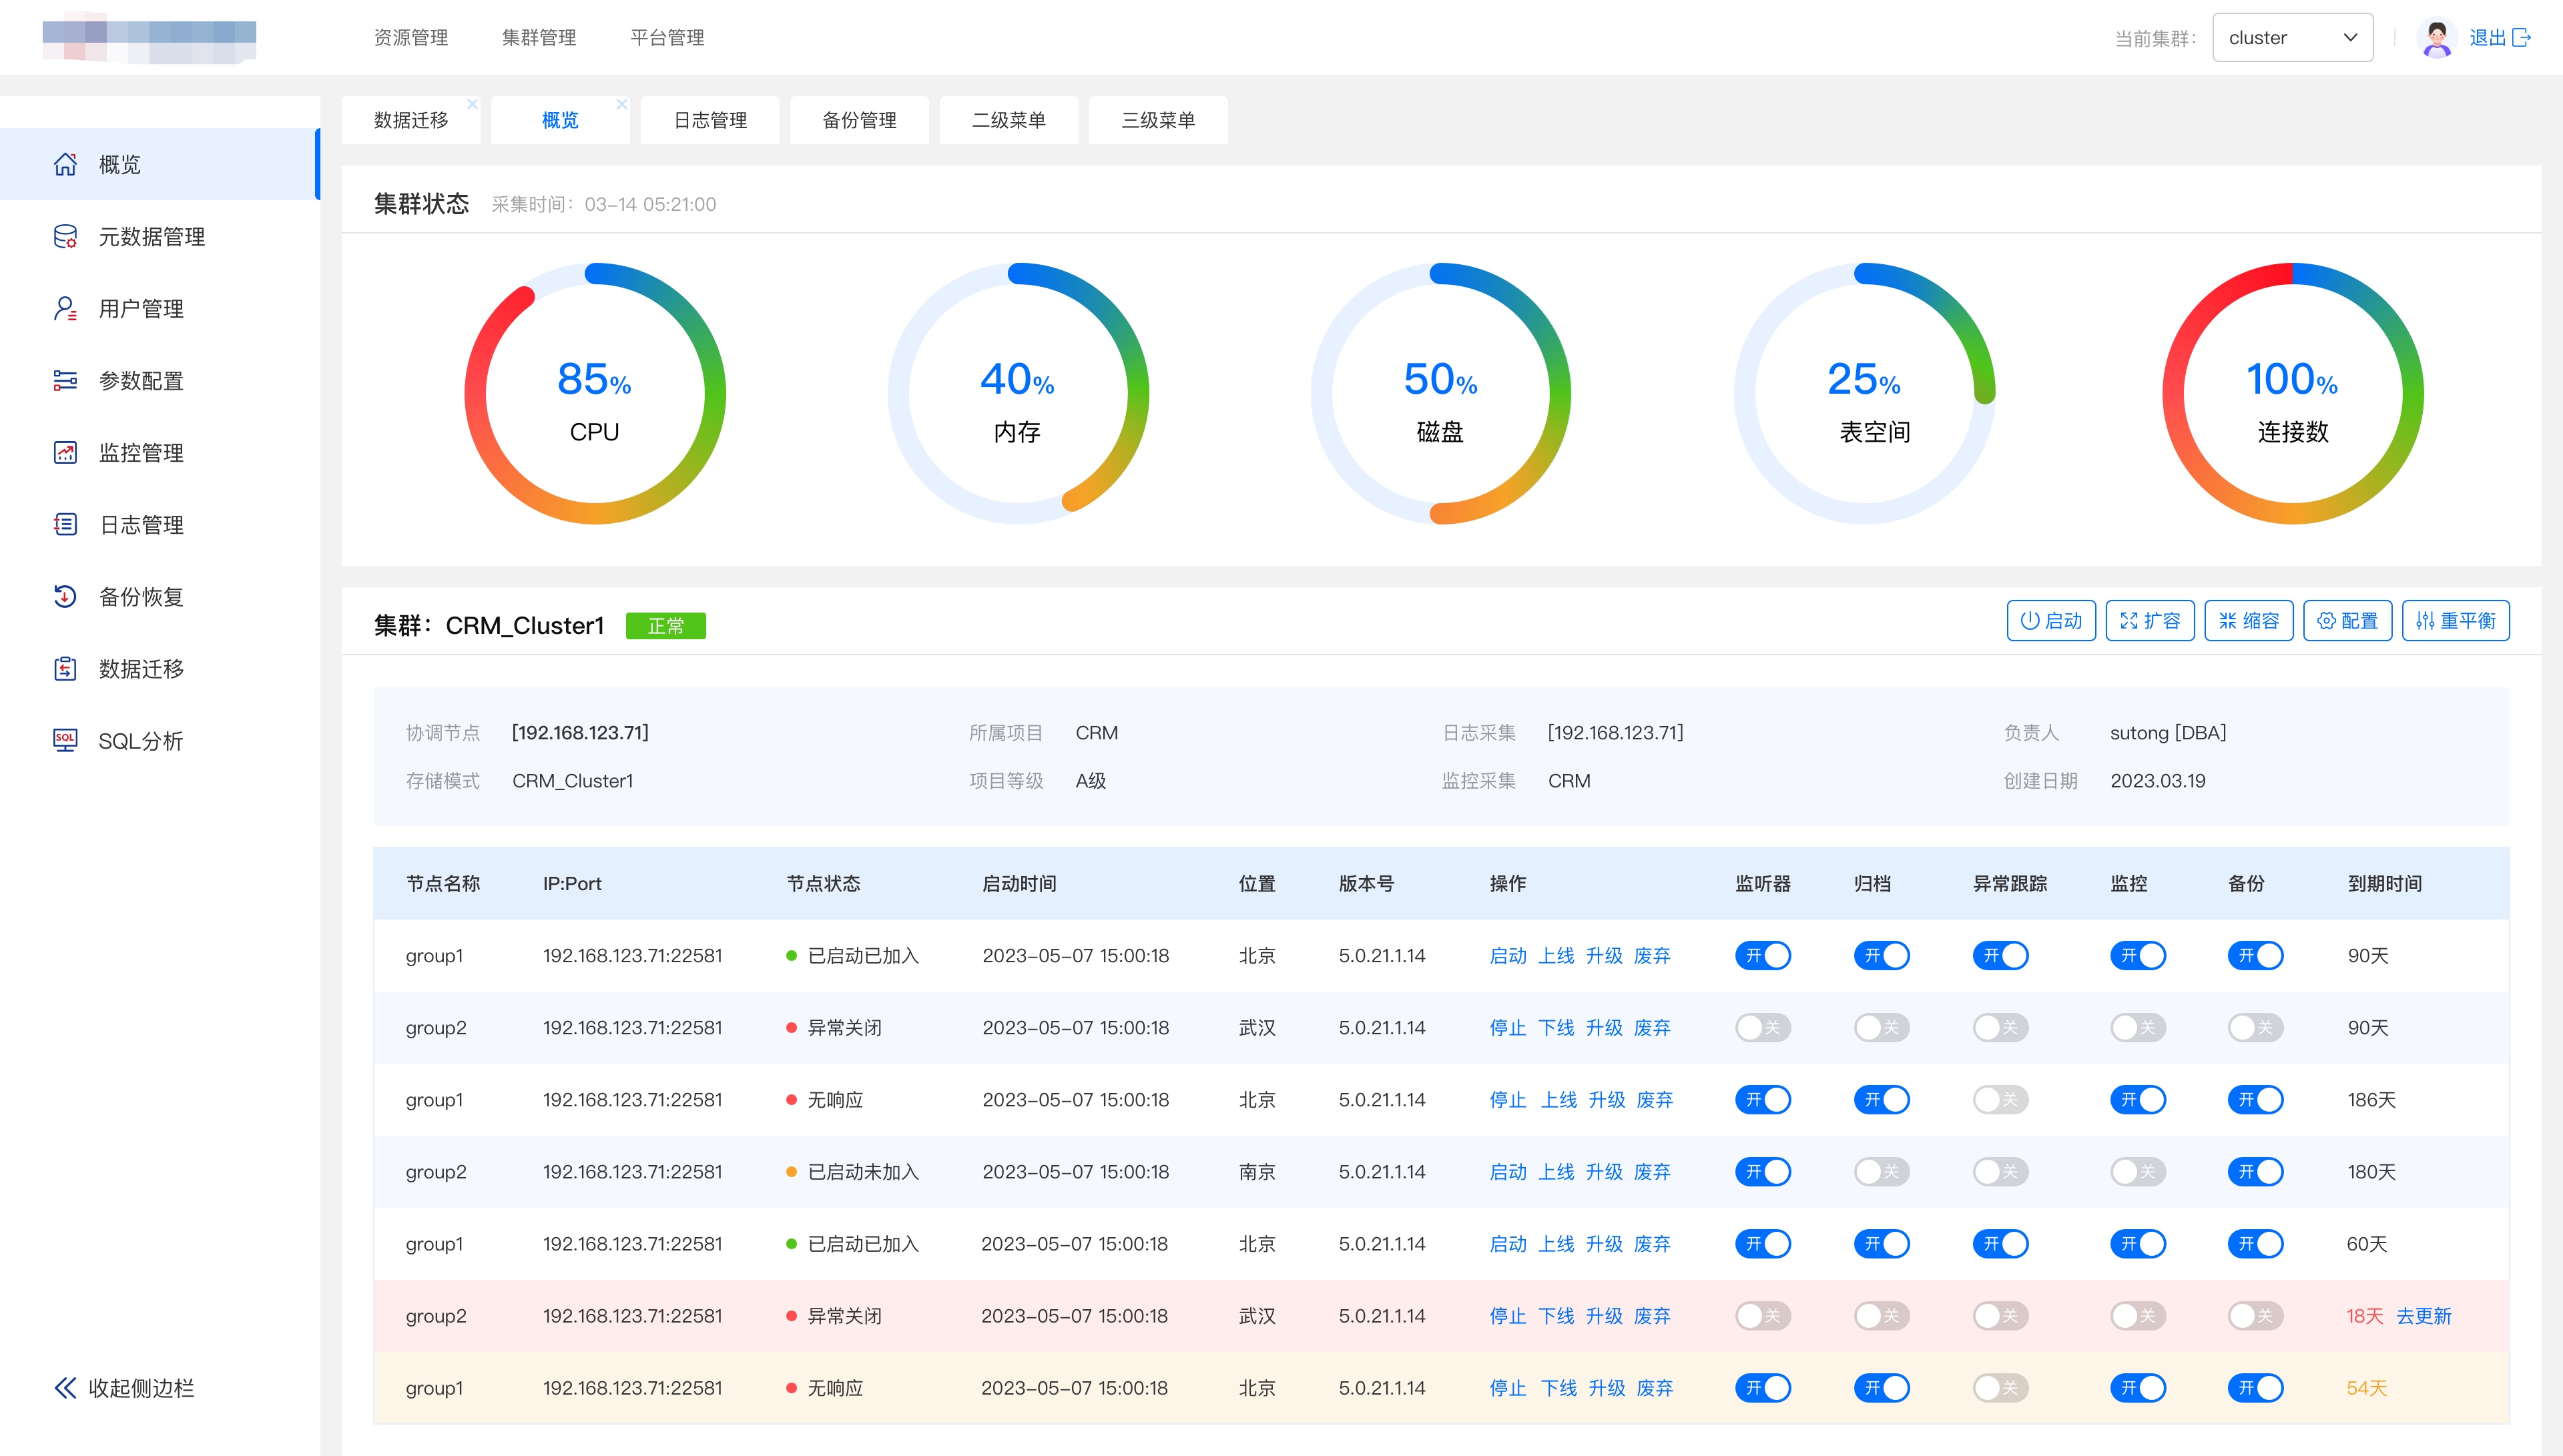This screenshot has width=2563, height=1456.
Task: Click the 正常 status badge
Action: click(666, 626)
